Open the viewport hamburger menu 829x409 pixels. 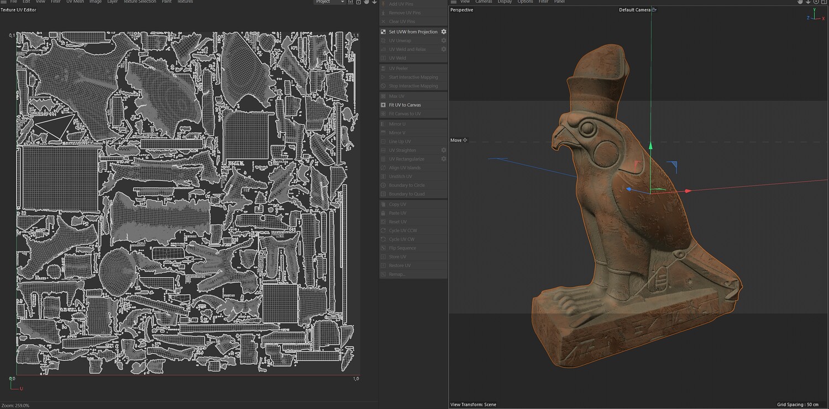click(454, 2)
